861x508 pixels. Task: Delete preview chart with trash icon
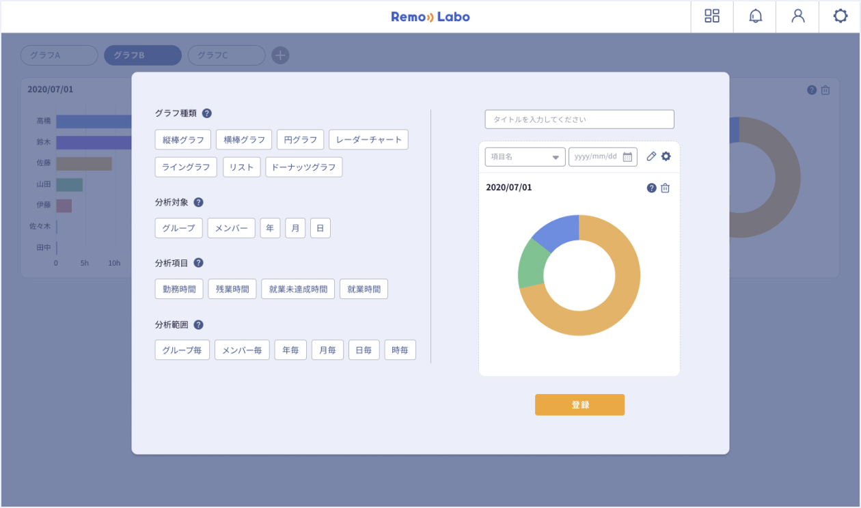tap(666, 188)
